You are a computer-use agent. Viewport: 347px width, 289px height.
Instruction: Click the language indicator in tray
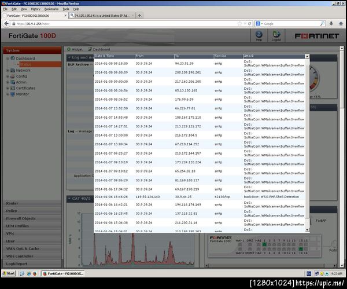click(309, 274)
